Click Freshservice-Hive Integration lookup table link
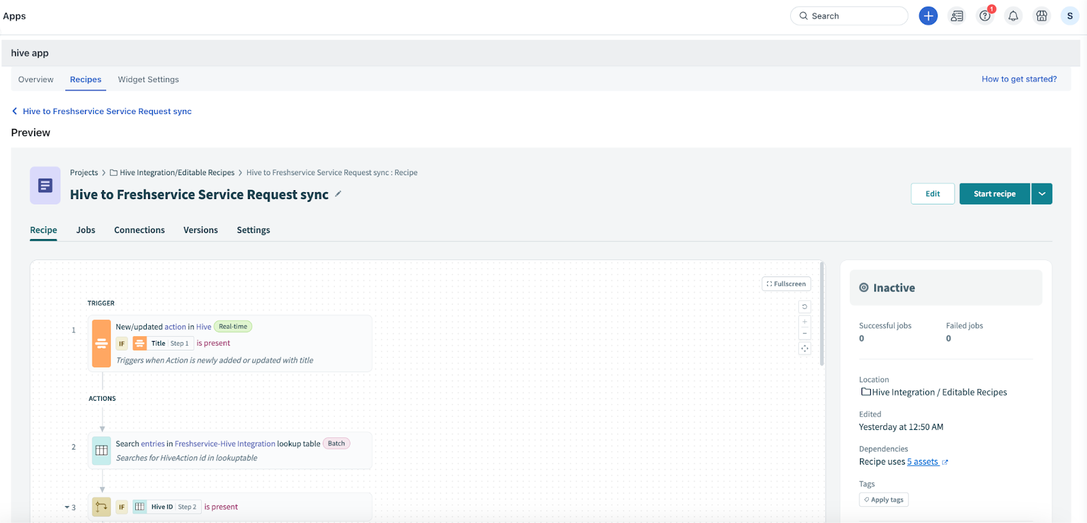 click(225, 444)
